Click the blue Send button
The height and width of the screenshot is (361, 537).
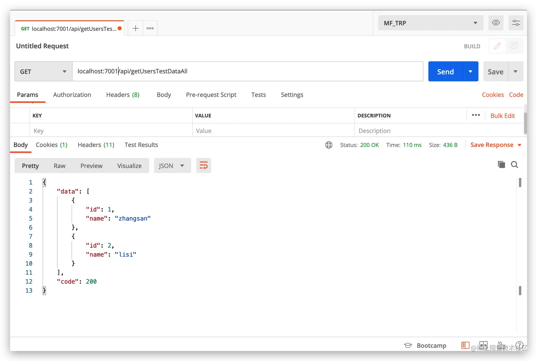click(x=445, y=71)
